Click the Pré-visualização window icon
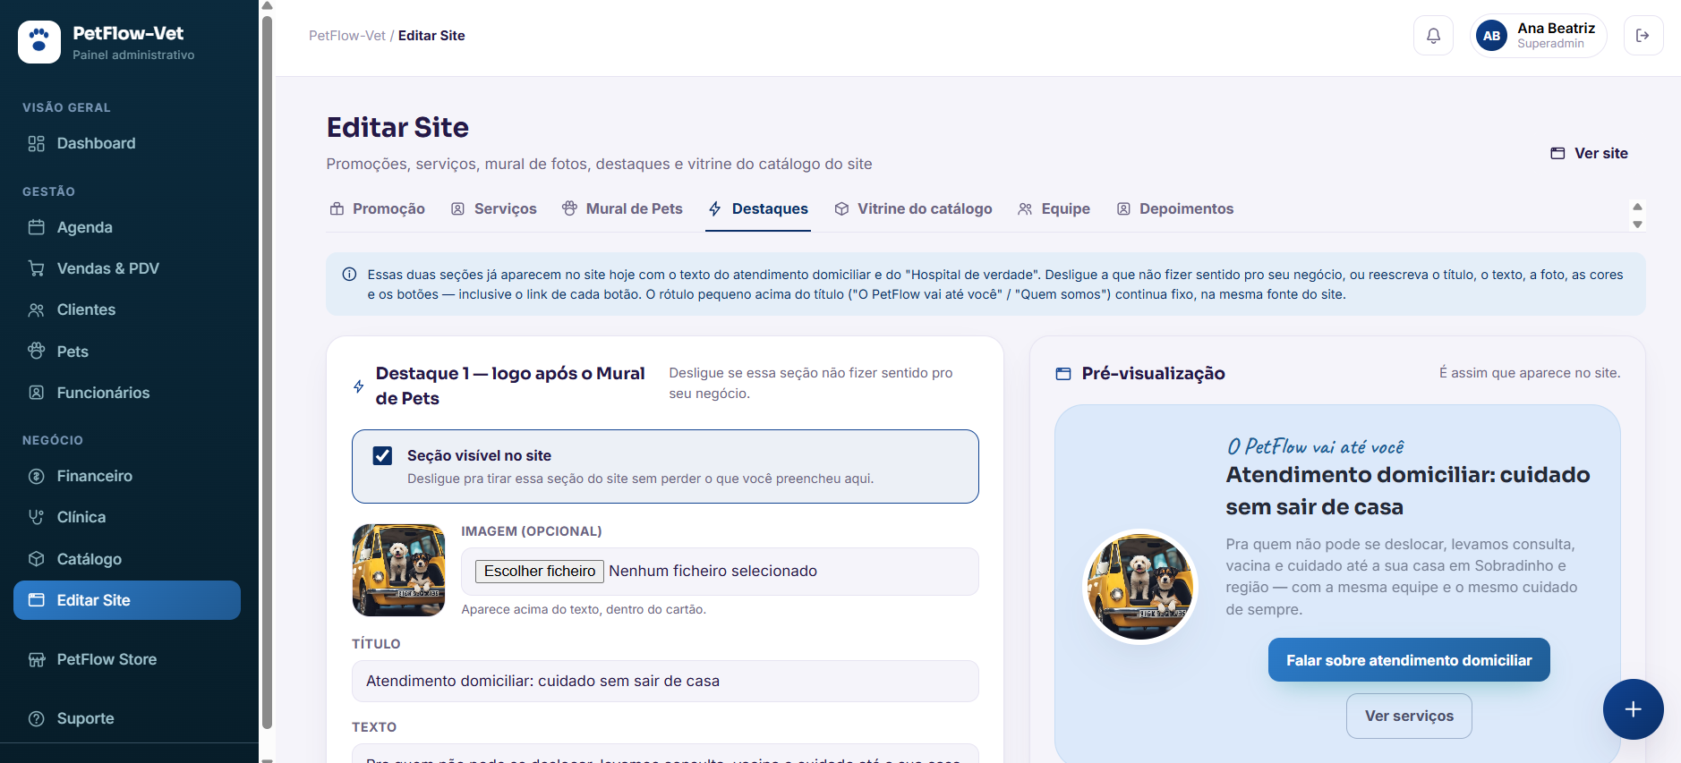 1063,374
